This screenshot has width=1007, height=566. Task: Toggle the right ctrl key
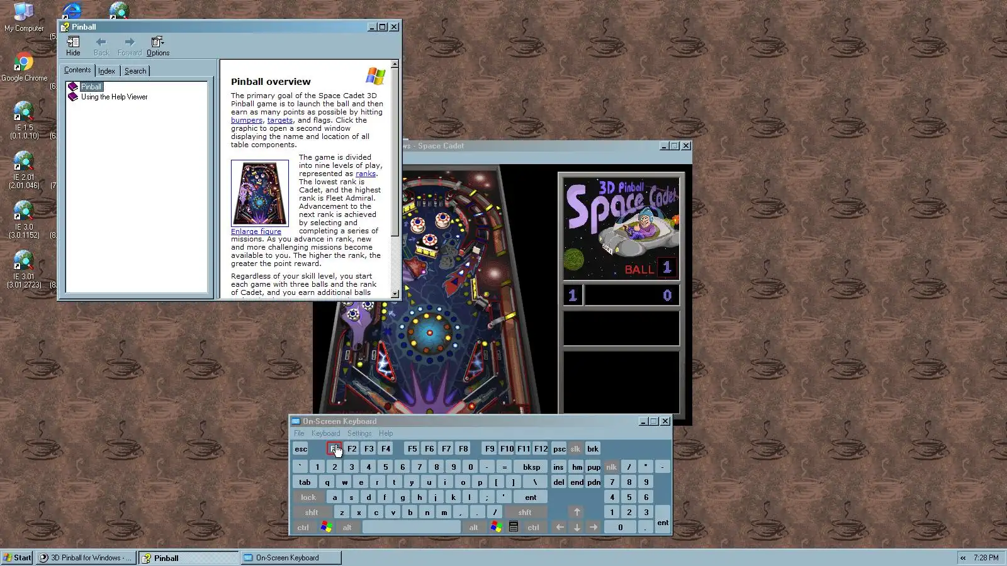(x=533, y=528)
